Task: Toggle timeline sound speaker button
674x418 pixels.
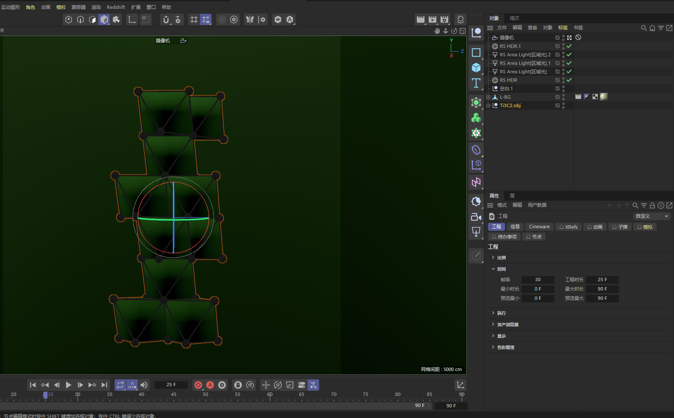Action: click(144, 385)
